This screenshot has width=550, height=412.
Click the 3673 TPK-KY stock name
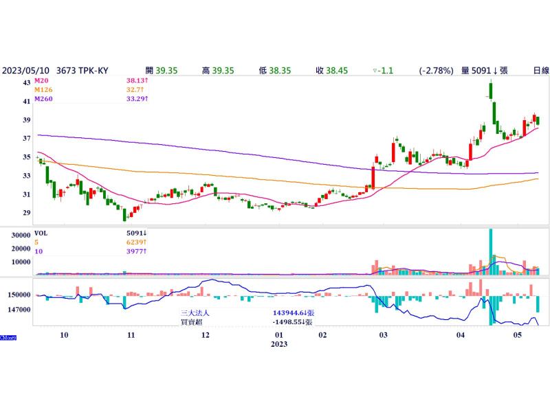[82, 70]
